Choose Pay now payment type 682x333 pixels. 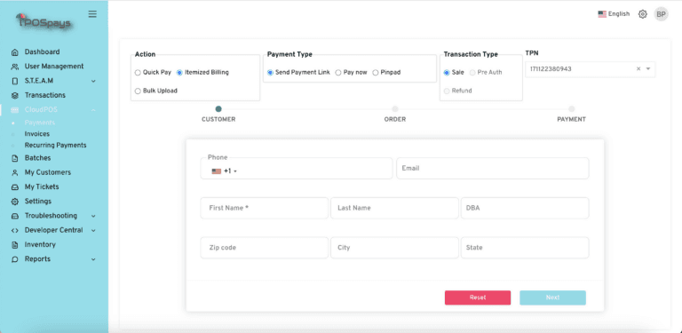coord(338,73)
